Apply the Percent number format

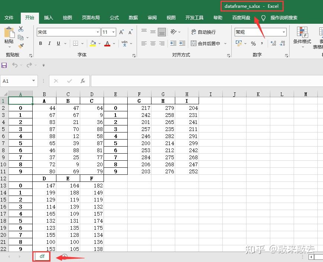[x=254, y=43]
